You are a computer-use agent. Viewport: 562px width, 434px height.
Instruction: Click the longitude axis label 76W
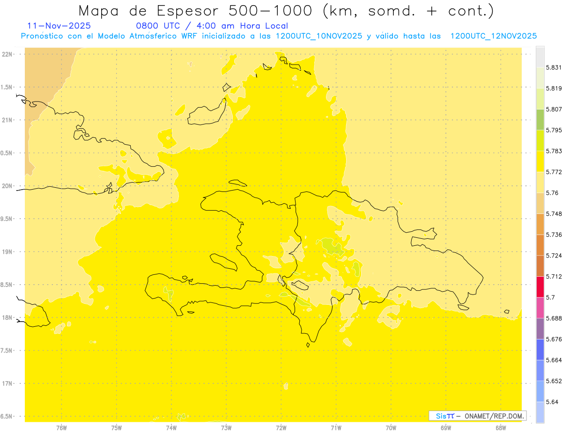[61, 428]
